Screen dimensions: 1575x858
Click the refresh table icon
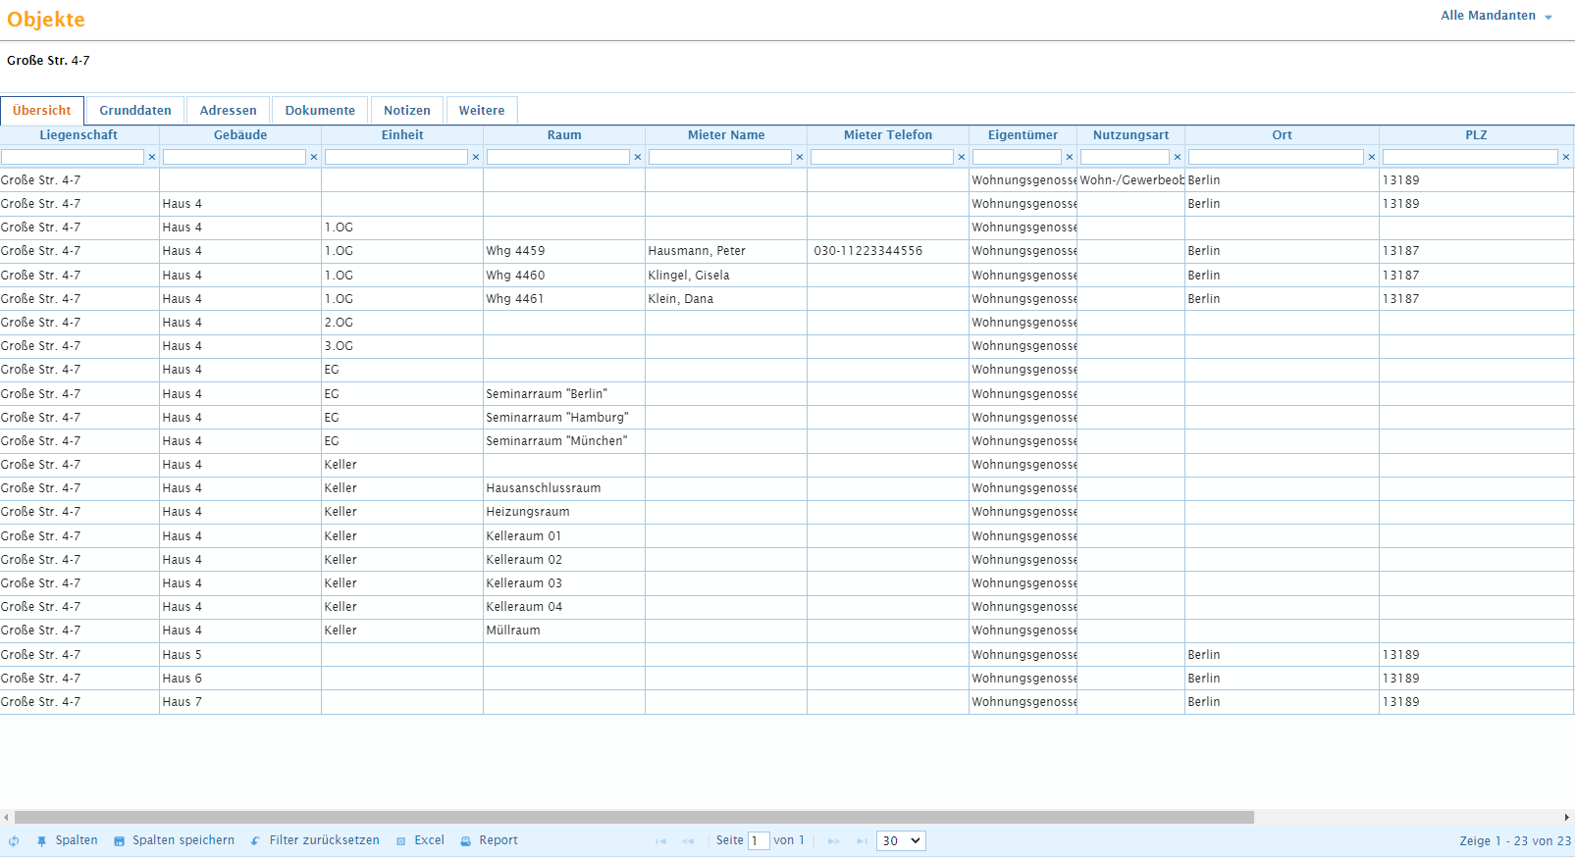tap(14, 841)
